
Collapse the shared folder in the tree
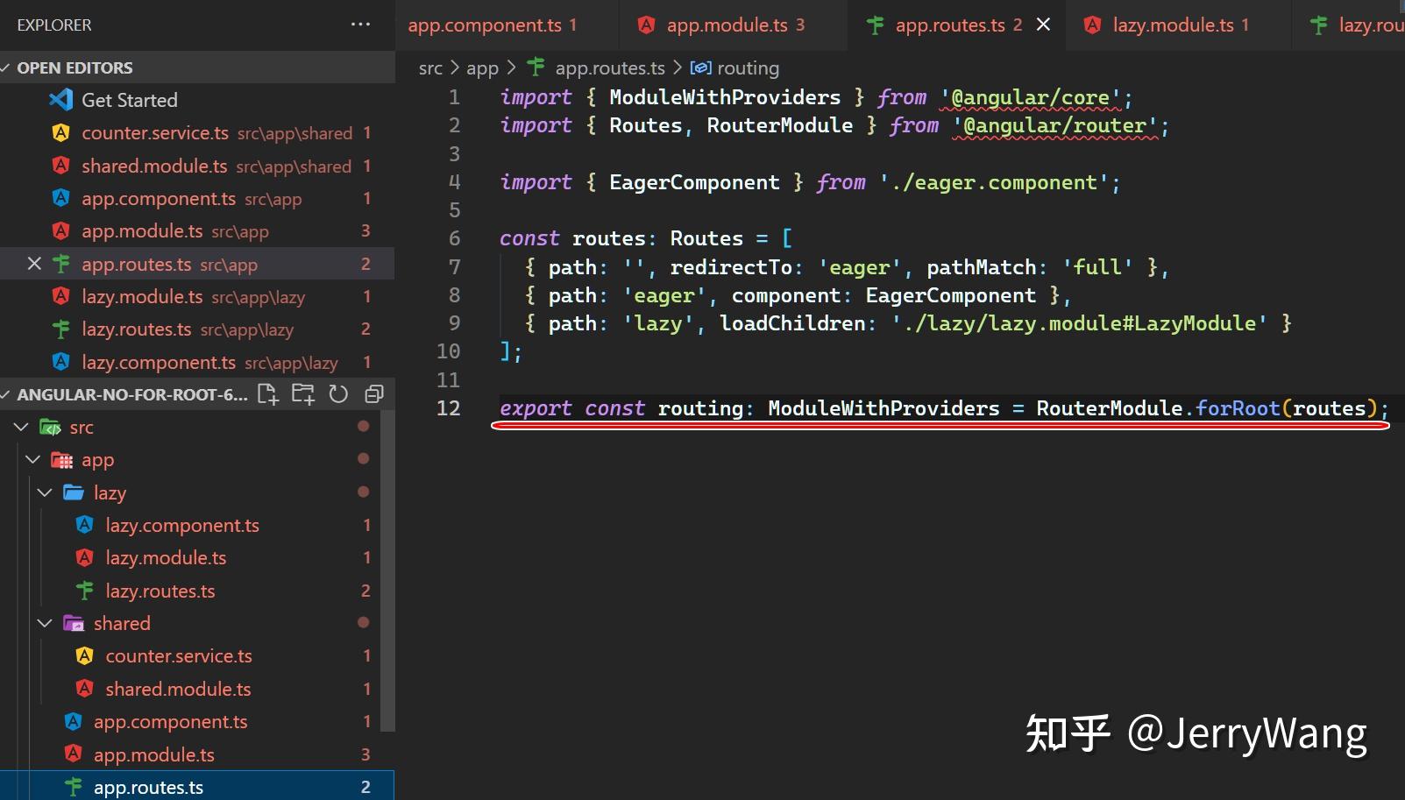45,623
